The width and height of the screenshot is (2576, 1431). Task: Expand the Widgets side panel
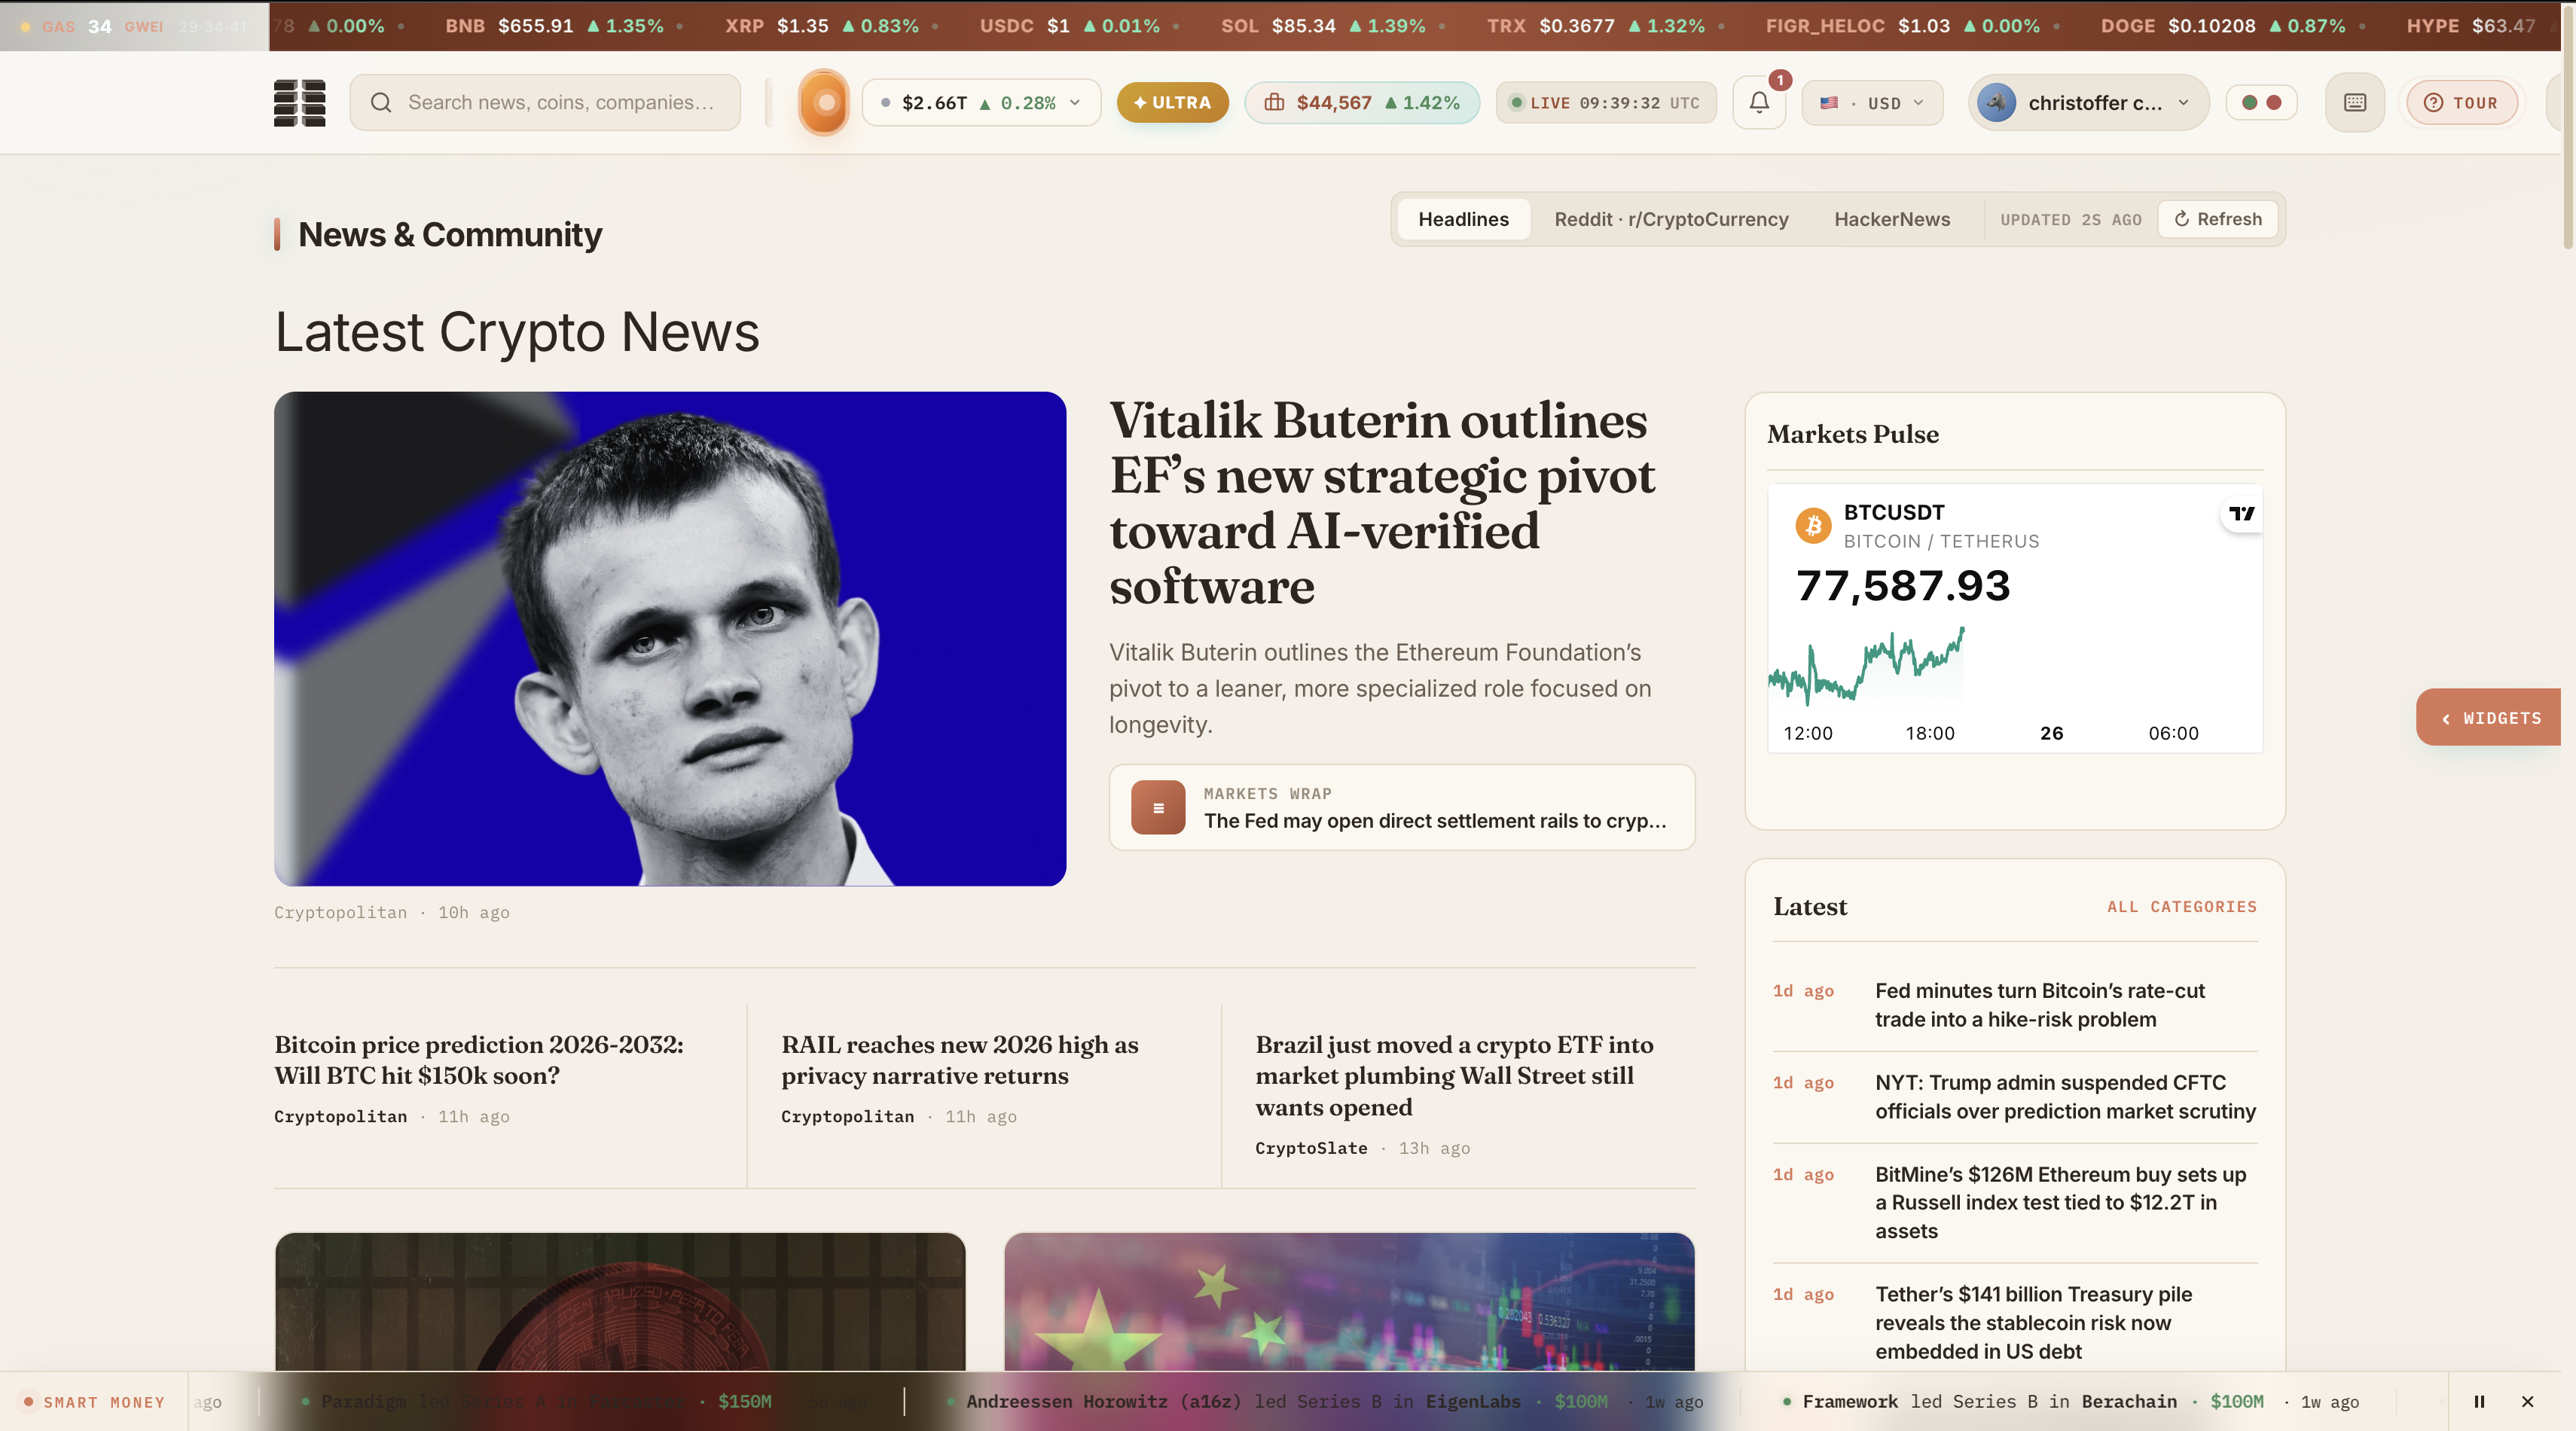click(2489, 718)
